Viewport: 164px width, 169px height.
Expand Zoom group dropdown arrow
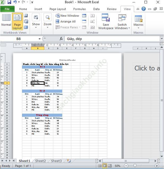point(47,28)
